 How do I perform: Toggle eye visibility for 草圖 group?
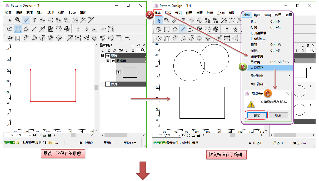click(x=108, y=56)
